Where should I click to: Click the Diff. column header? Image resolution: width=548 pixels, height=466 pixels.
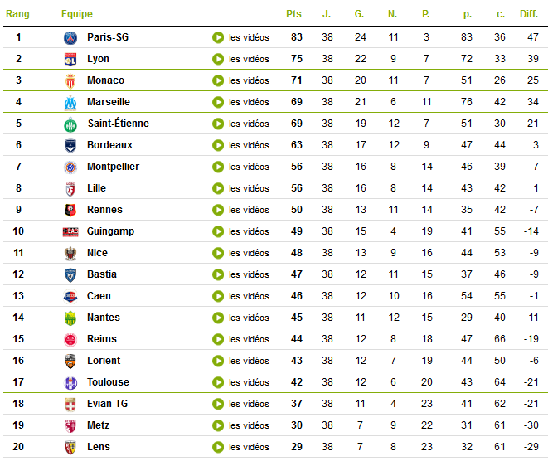(528, 14)
